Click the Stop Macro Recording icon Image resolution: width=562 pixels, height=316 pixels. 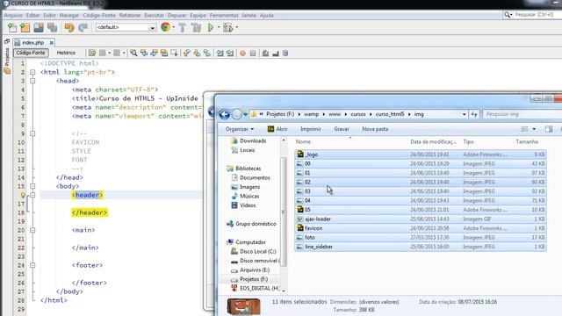[x=253, y=53]
